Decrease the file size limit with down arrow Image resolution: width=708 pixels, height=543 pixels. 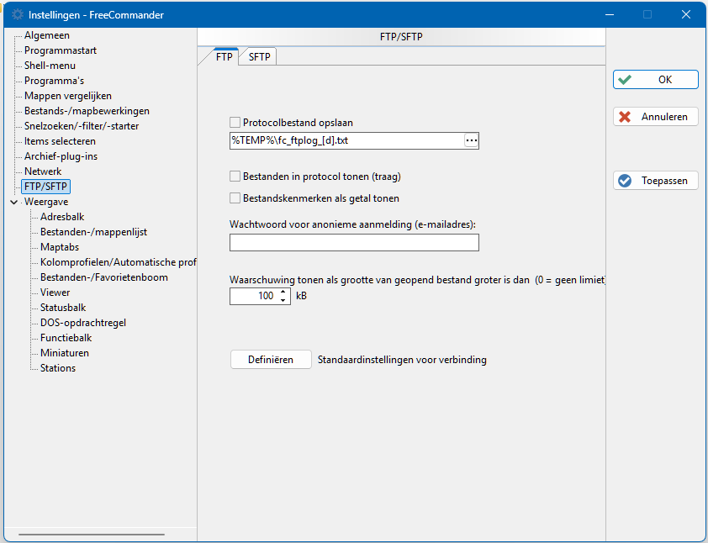click(x=283, y=300)
